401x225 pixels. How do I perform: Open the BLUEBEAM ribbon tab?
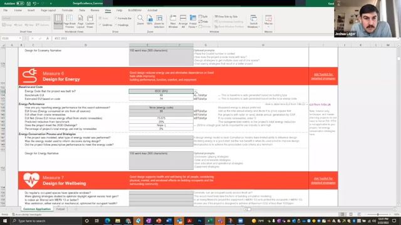tap(135, 10)
